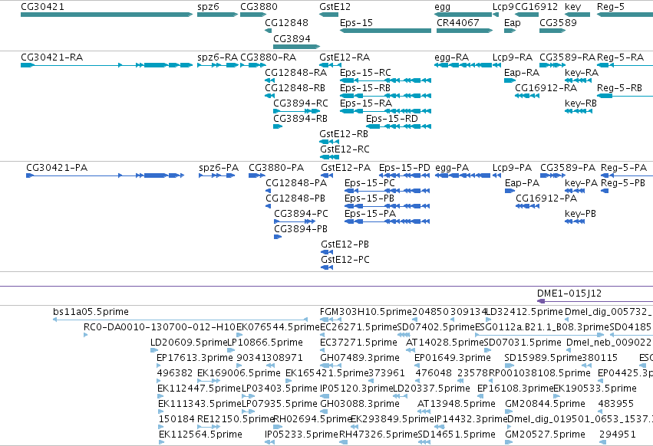The height and width of the screenshot is (446, 653).
Task: Click the EK112564.5prime EST label
Action: [x=201, y=435]
